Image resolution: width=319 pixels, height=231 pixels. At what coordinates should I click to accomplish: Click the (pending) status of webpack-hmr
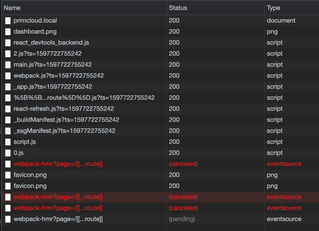tap(182, 219)
